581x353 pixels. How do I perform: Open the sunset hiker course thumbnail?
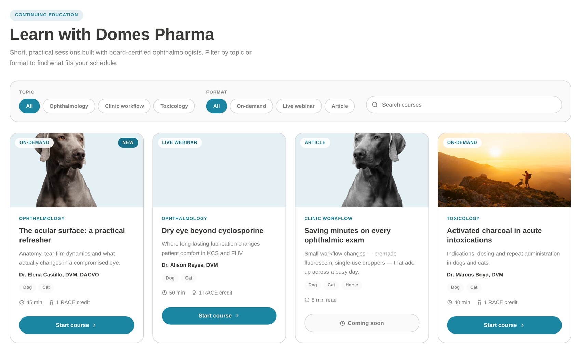(x=504, y=170)
